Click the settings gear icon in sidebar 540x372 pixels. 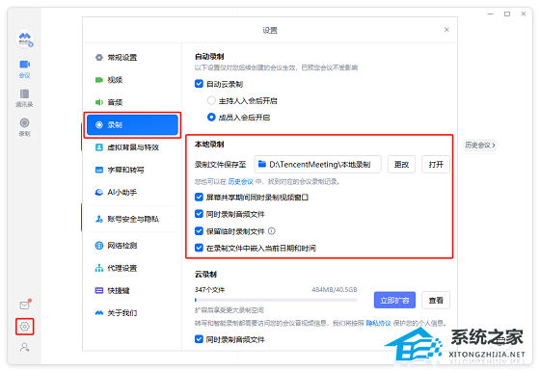coord(24,327)
